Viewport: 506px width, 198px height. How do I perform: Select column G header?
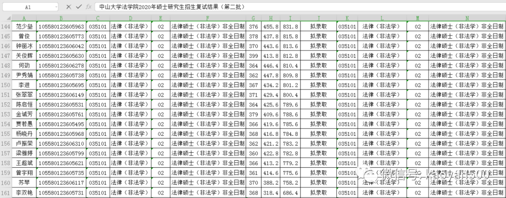click(x=253, y=18)
